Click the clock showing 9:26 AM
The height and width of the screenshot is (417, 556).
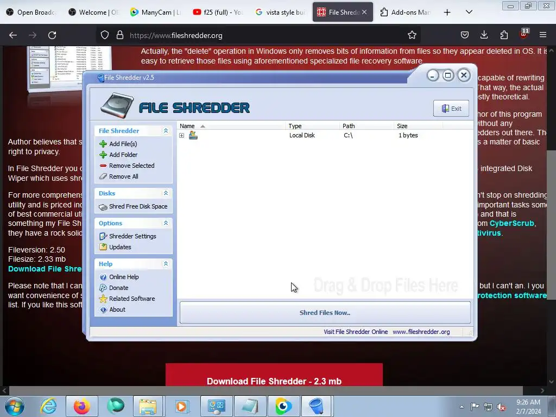click(528, 407)
